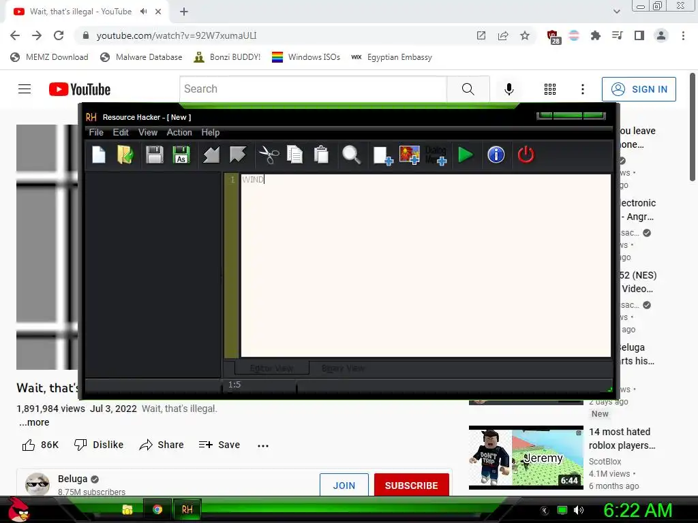Open file explorer from the taskbar
The width and height of the screenshot is (698, 523).
tap(127, 509)
